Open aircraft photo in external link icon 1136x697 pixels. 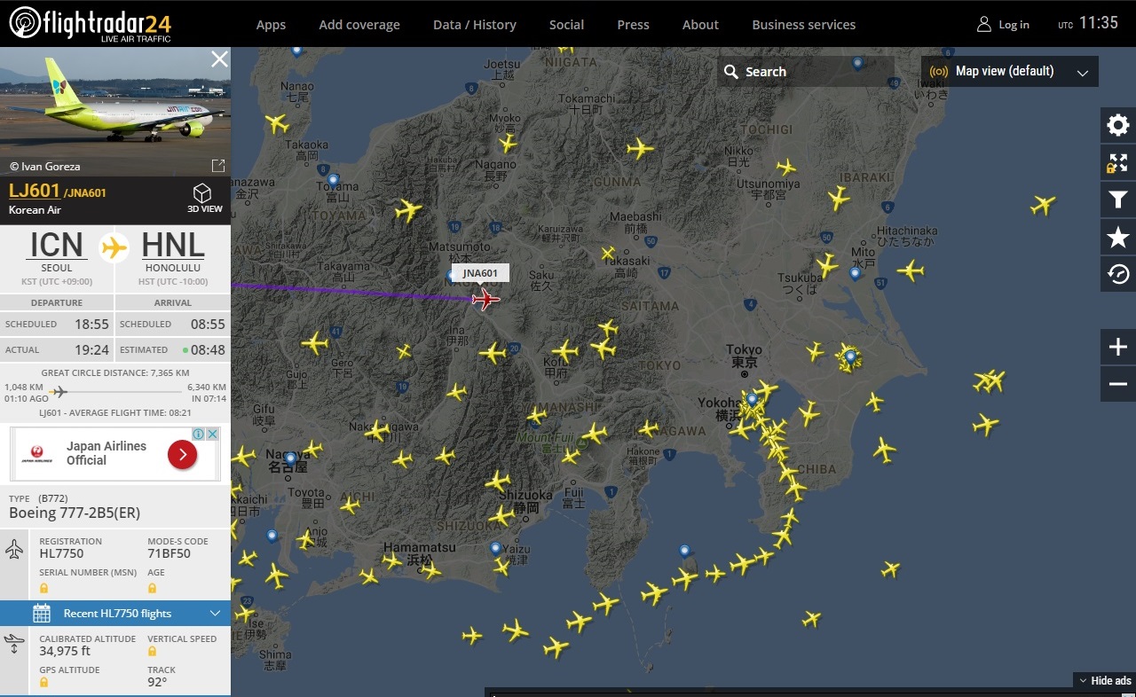point(217,166)
